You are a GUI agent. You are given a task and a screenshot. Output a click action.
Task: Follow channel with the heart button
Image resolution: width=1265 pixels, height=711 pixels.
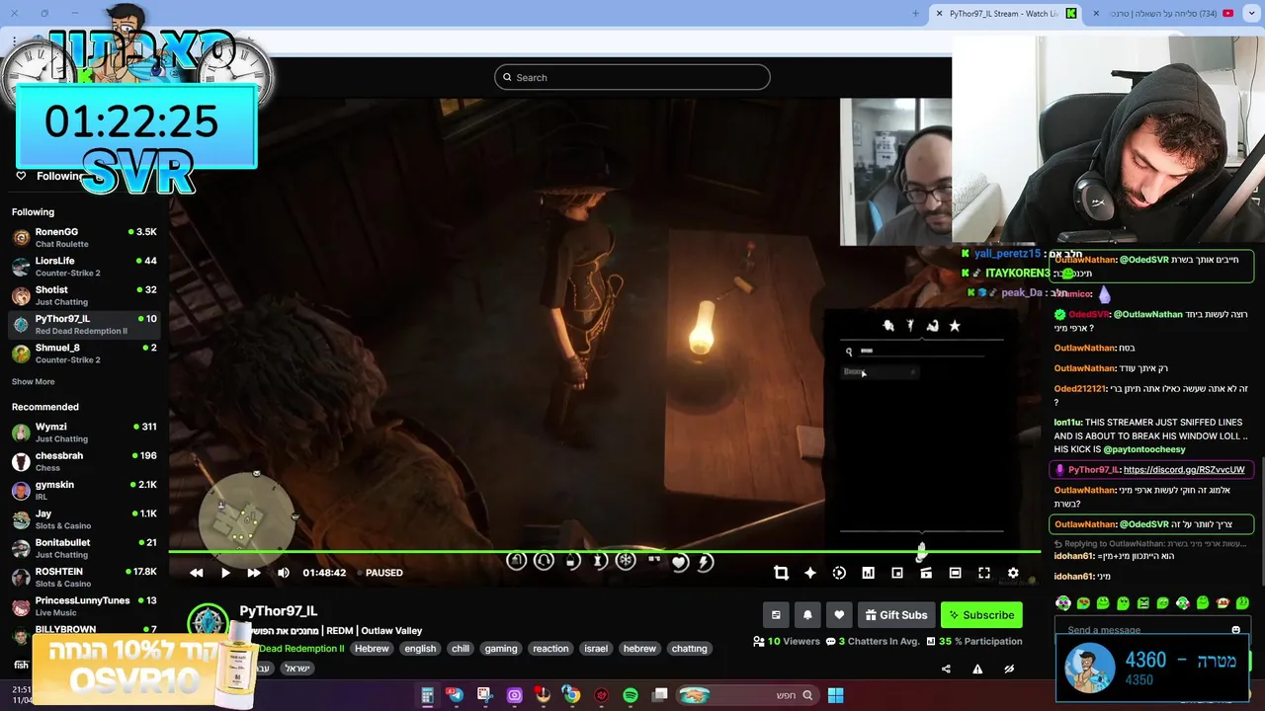(839, 615)
